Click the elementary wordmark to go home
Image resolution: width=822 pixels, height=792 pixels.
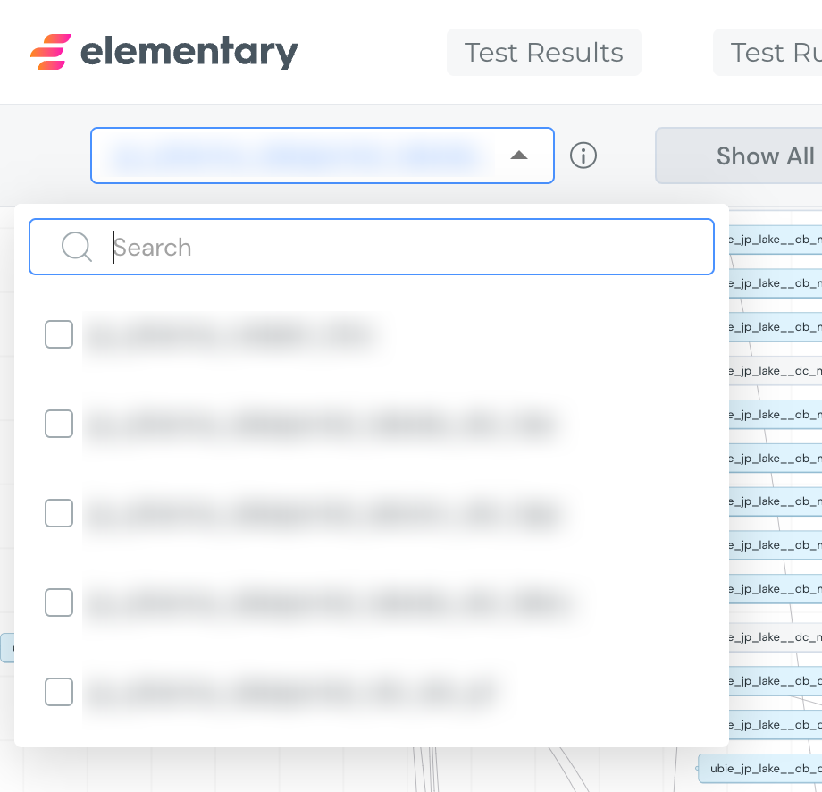188,53
